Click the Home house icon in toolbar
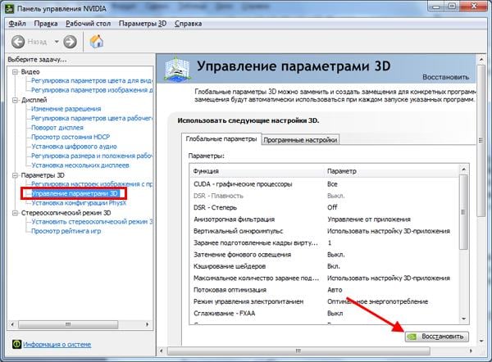Image resolution: width=492 pixels, height=362 pixels. point(96,41)
